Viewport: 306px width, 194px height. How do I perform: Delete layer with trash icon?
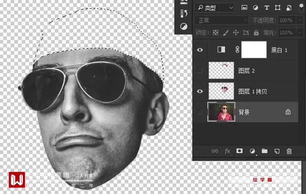coord(289,151)
